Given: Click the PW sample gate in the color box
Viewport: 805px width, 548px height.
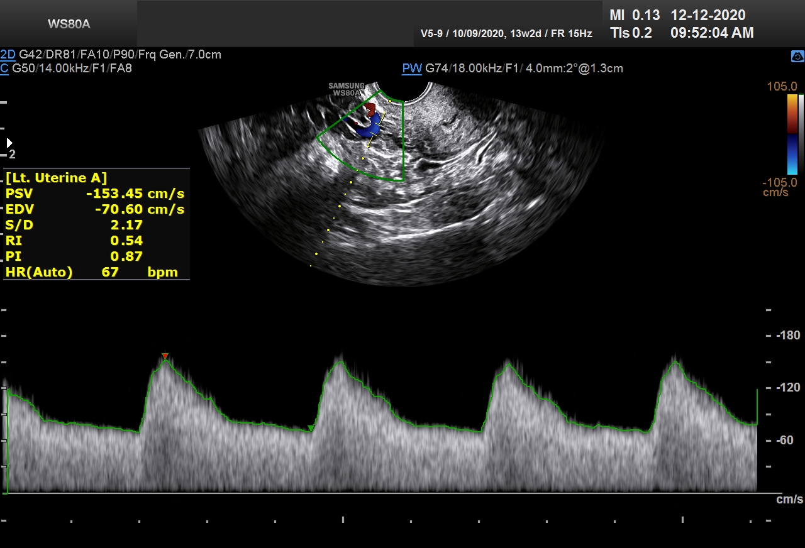Looking at the screenshot, I should pyautogui.click(x=376, y=130).
